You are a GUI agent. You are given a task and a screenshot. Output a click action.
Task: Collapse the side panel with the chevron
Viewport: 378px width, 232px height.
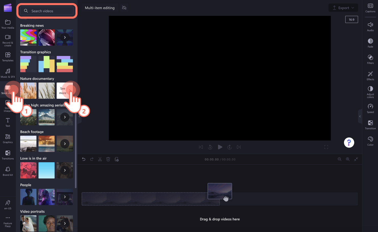360,116
